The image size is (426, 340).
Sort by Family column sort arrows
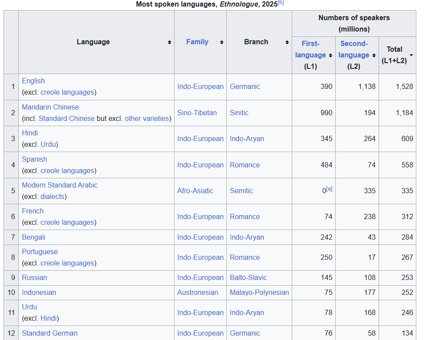[x=222, y=42]
